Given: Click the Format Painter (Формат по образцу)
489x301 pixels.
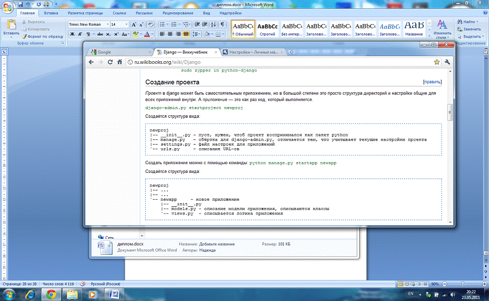Looking at the screenshot, I should click(42, 37).
